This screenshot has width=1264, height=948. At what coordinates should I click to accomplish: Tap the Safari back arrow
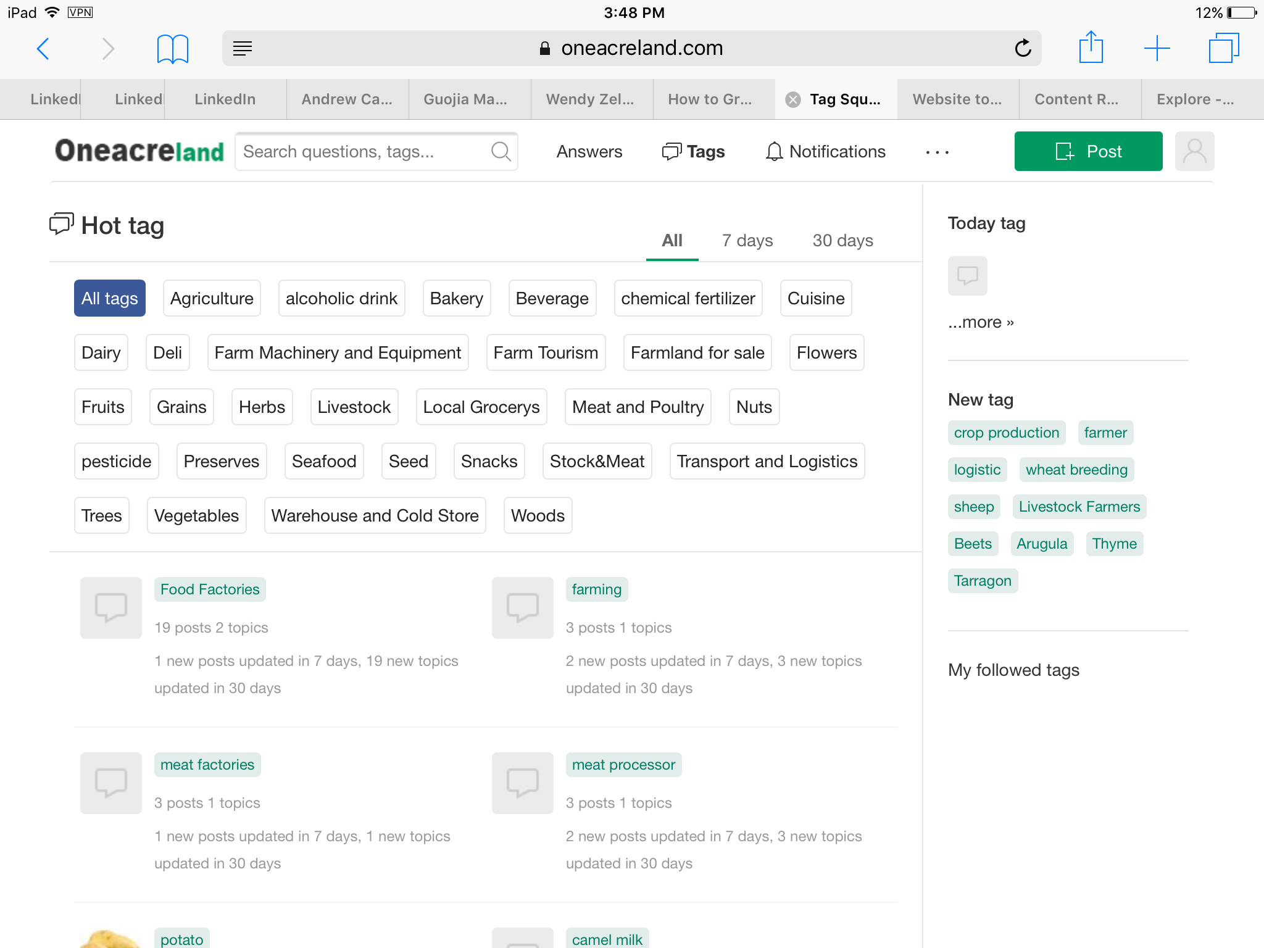(x=43, y=49)
